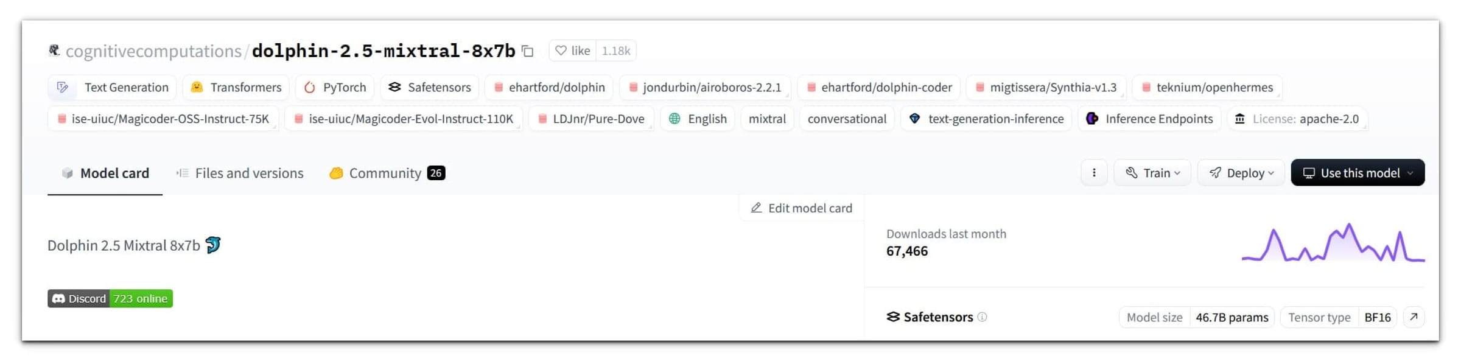Open the three-dot more options menu
Viewport: 1461px width, 364px height.
click(x=1094, y=173)
